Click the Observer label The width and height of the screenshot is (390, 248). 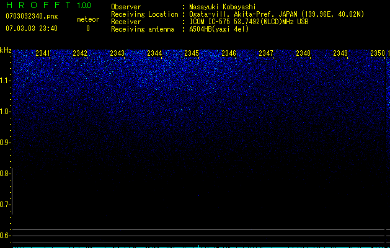pyautogui.click(x=126, y=7)
